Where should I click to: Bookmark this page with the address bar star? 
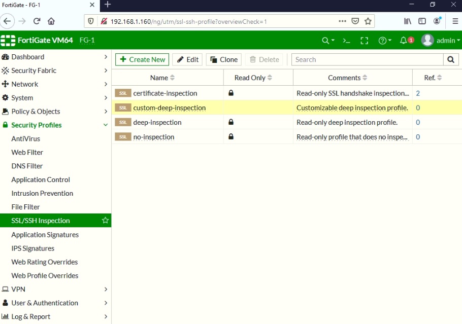click(x=368, y=21)
